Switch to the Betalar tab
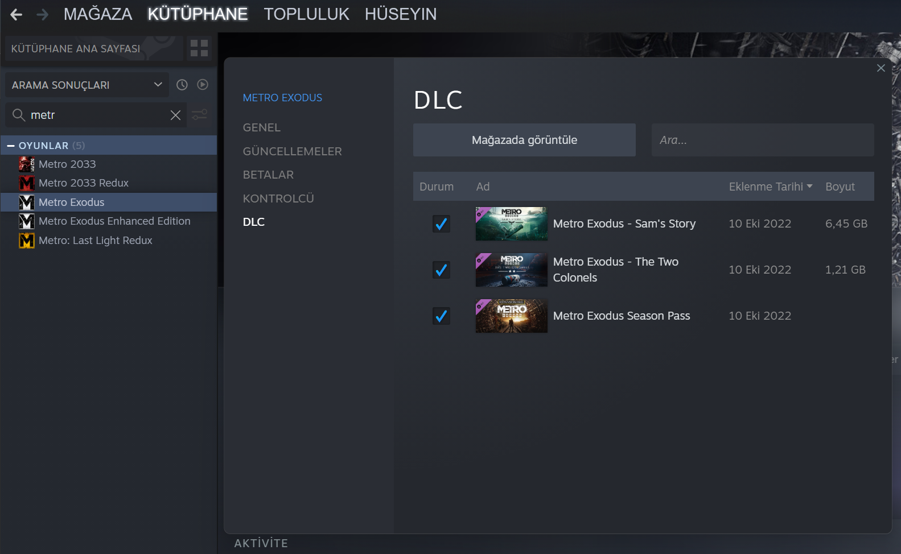The height and width of the screenshot is (554, 901). click(268, 175)
